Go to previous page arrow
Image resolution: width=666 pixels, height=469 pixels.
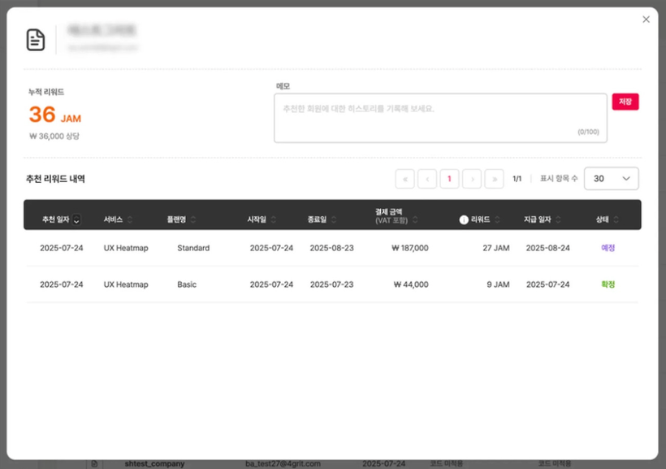click(x=427, y=179)
